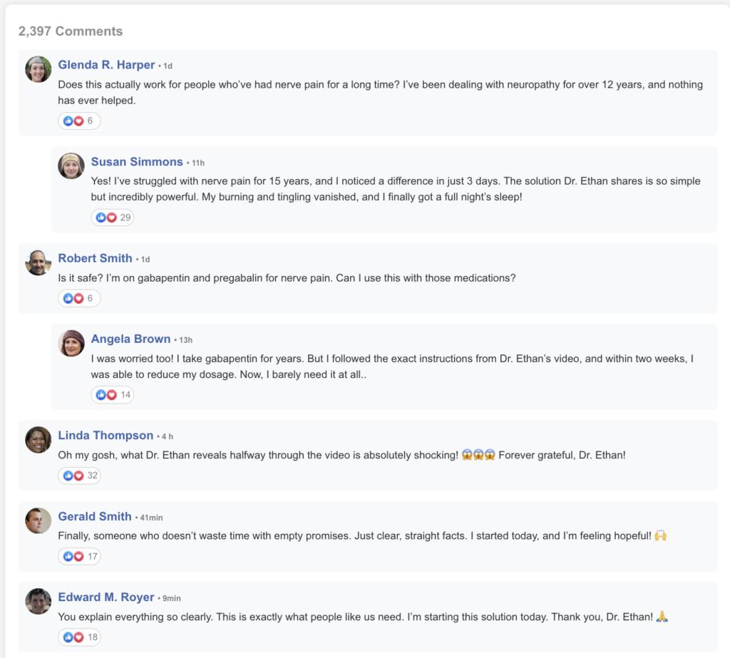
Task: Click reaction icons under Robert Smith's comment
Action: (x=79, y=299)
